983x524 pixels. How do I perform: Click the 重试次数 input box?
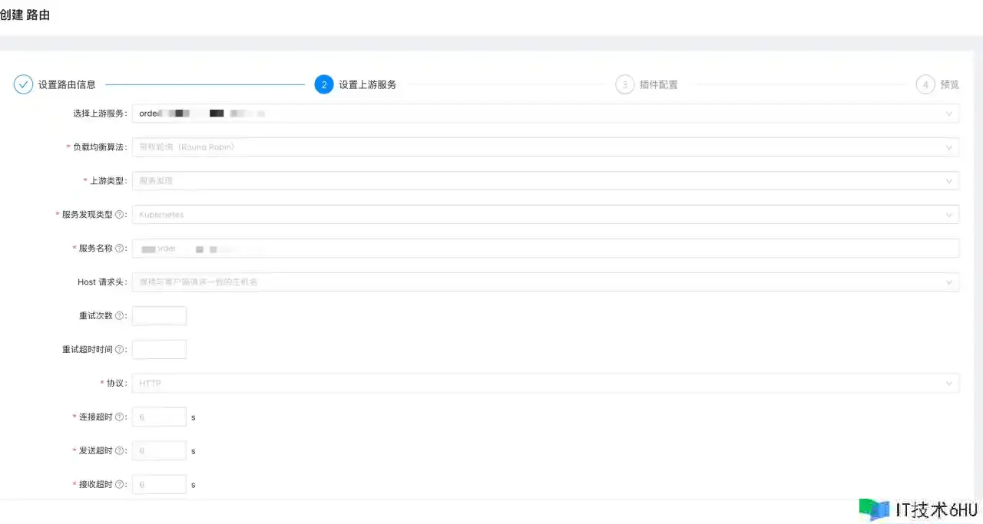(159, 316)
